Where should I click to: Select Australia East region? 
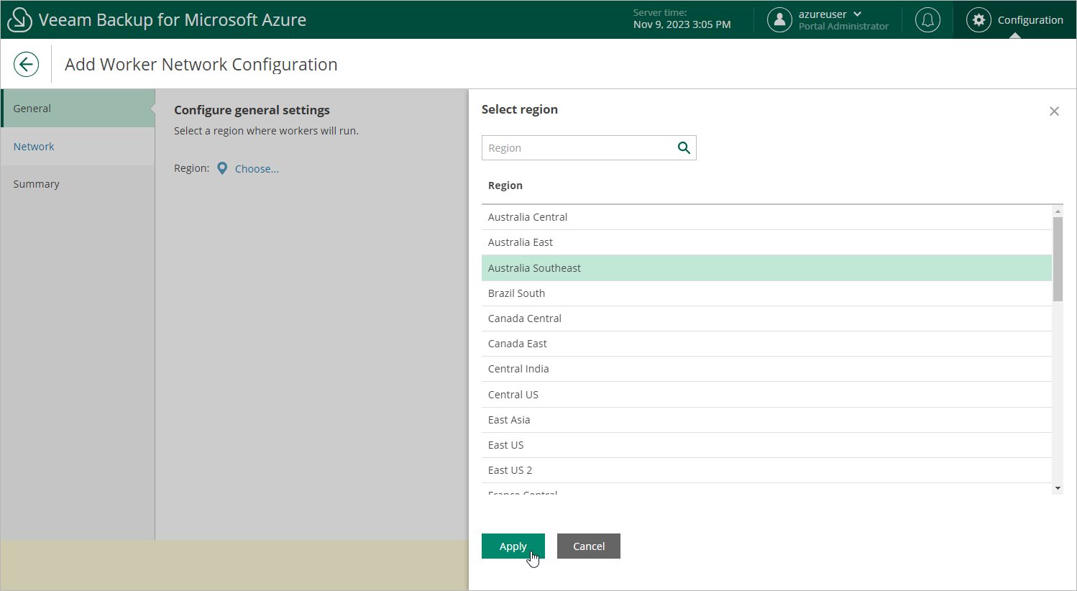[766, 242]
